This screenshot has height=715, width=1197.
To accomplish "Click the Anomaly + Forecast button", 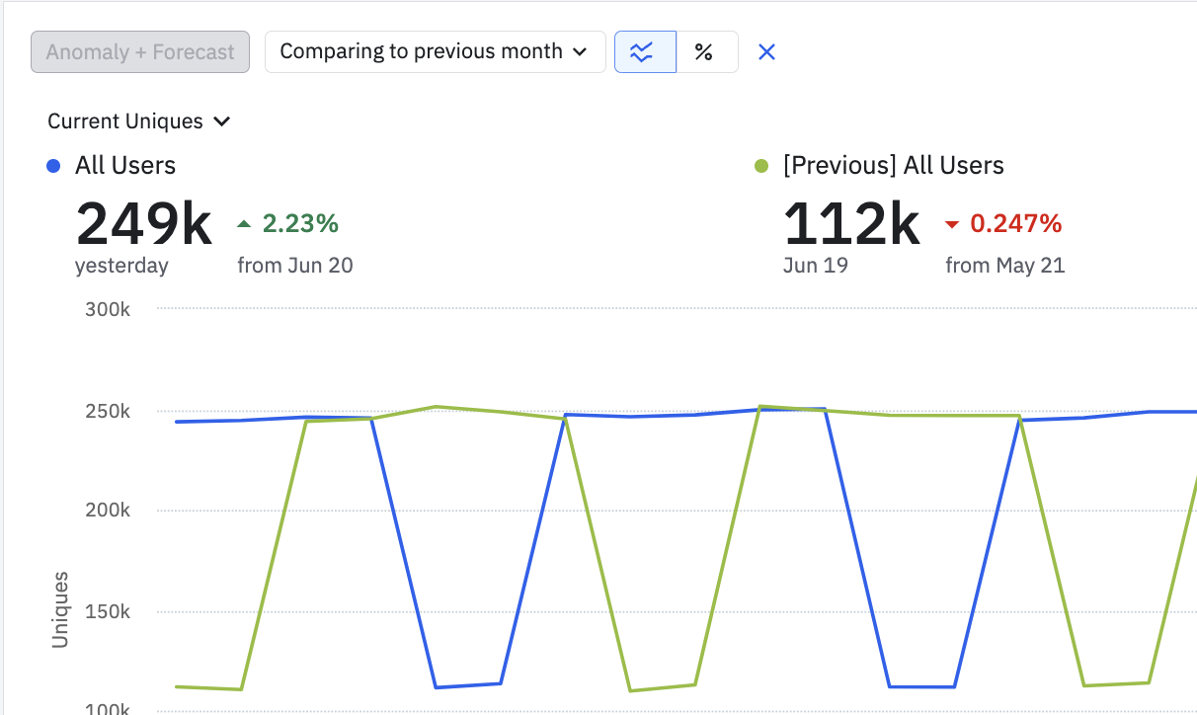I will tap(140, 52).
